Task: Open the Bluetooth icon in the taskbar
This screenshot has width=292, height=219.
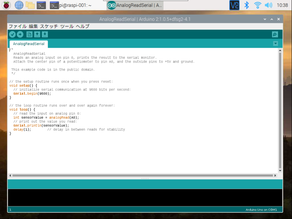Action: coord(247,5)
